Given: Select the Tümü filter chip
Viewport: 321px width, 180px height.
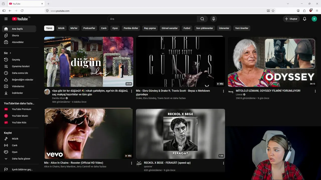Looking at the screenshot, I should tap(49, 28).
